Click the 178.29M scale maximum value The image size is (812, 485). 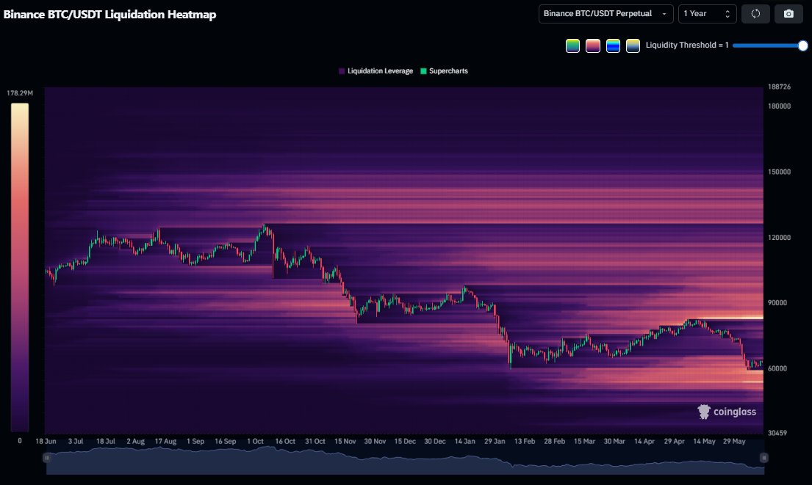click(20, 93)
